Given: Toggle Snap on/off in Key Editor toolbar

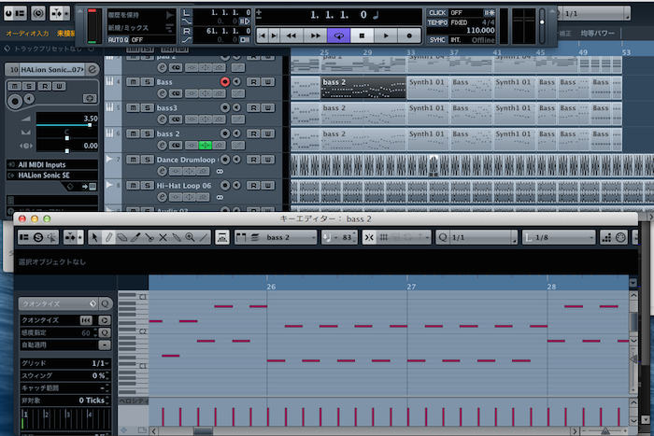Looking at the screenshot, I should coord(369,237).
